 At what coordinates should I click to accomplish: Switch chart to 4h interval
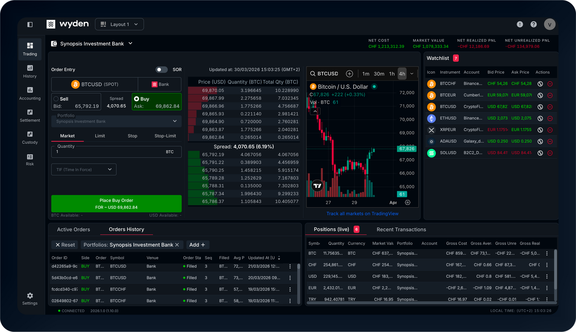tap(402, 74)
